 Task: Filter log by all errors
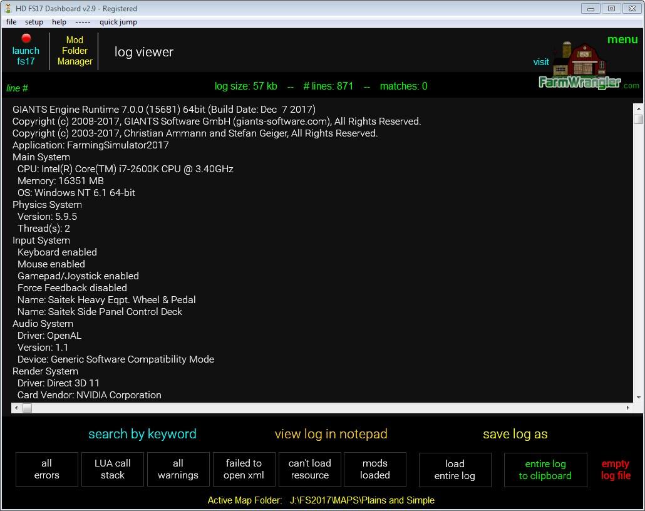click(47, 469)
